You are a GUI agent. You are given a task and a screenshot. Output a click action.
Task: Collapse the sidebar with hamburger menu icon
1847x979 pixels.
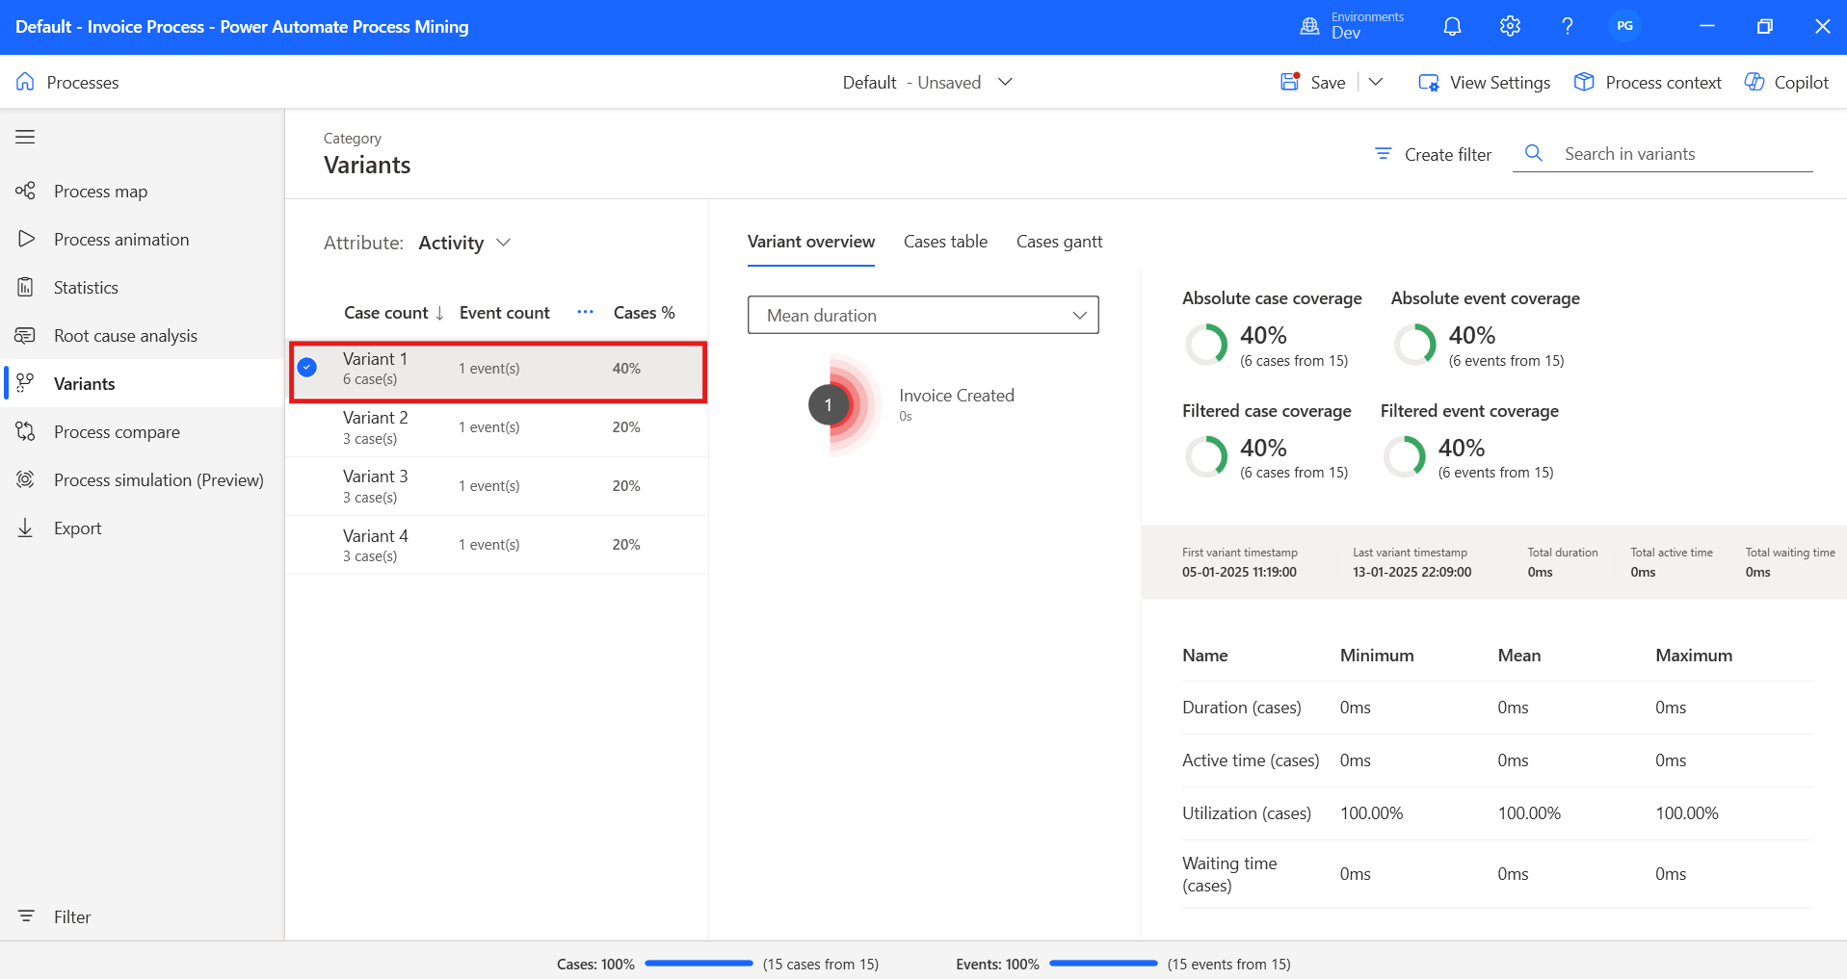(x=25, y=137)
